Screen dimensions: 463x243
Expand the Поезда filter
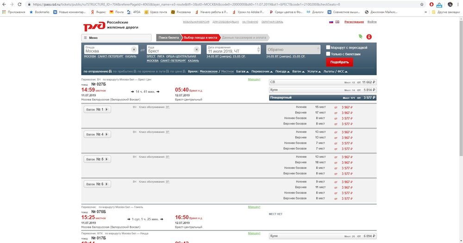pyautogui.click(x=282, y=71)
